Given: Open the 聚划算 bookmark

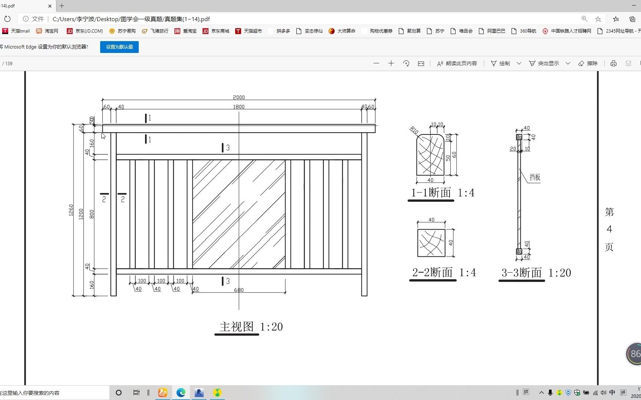Looking at the screenshot, I should (x=410, y=31).
